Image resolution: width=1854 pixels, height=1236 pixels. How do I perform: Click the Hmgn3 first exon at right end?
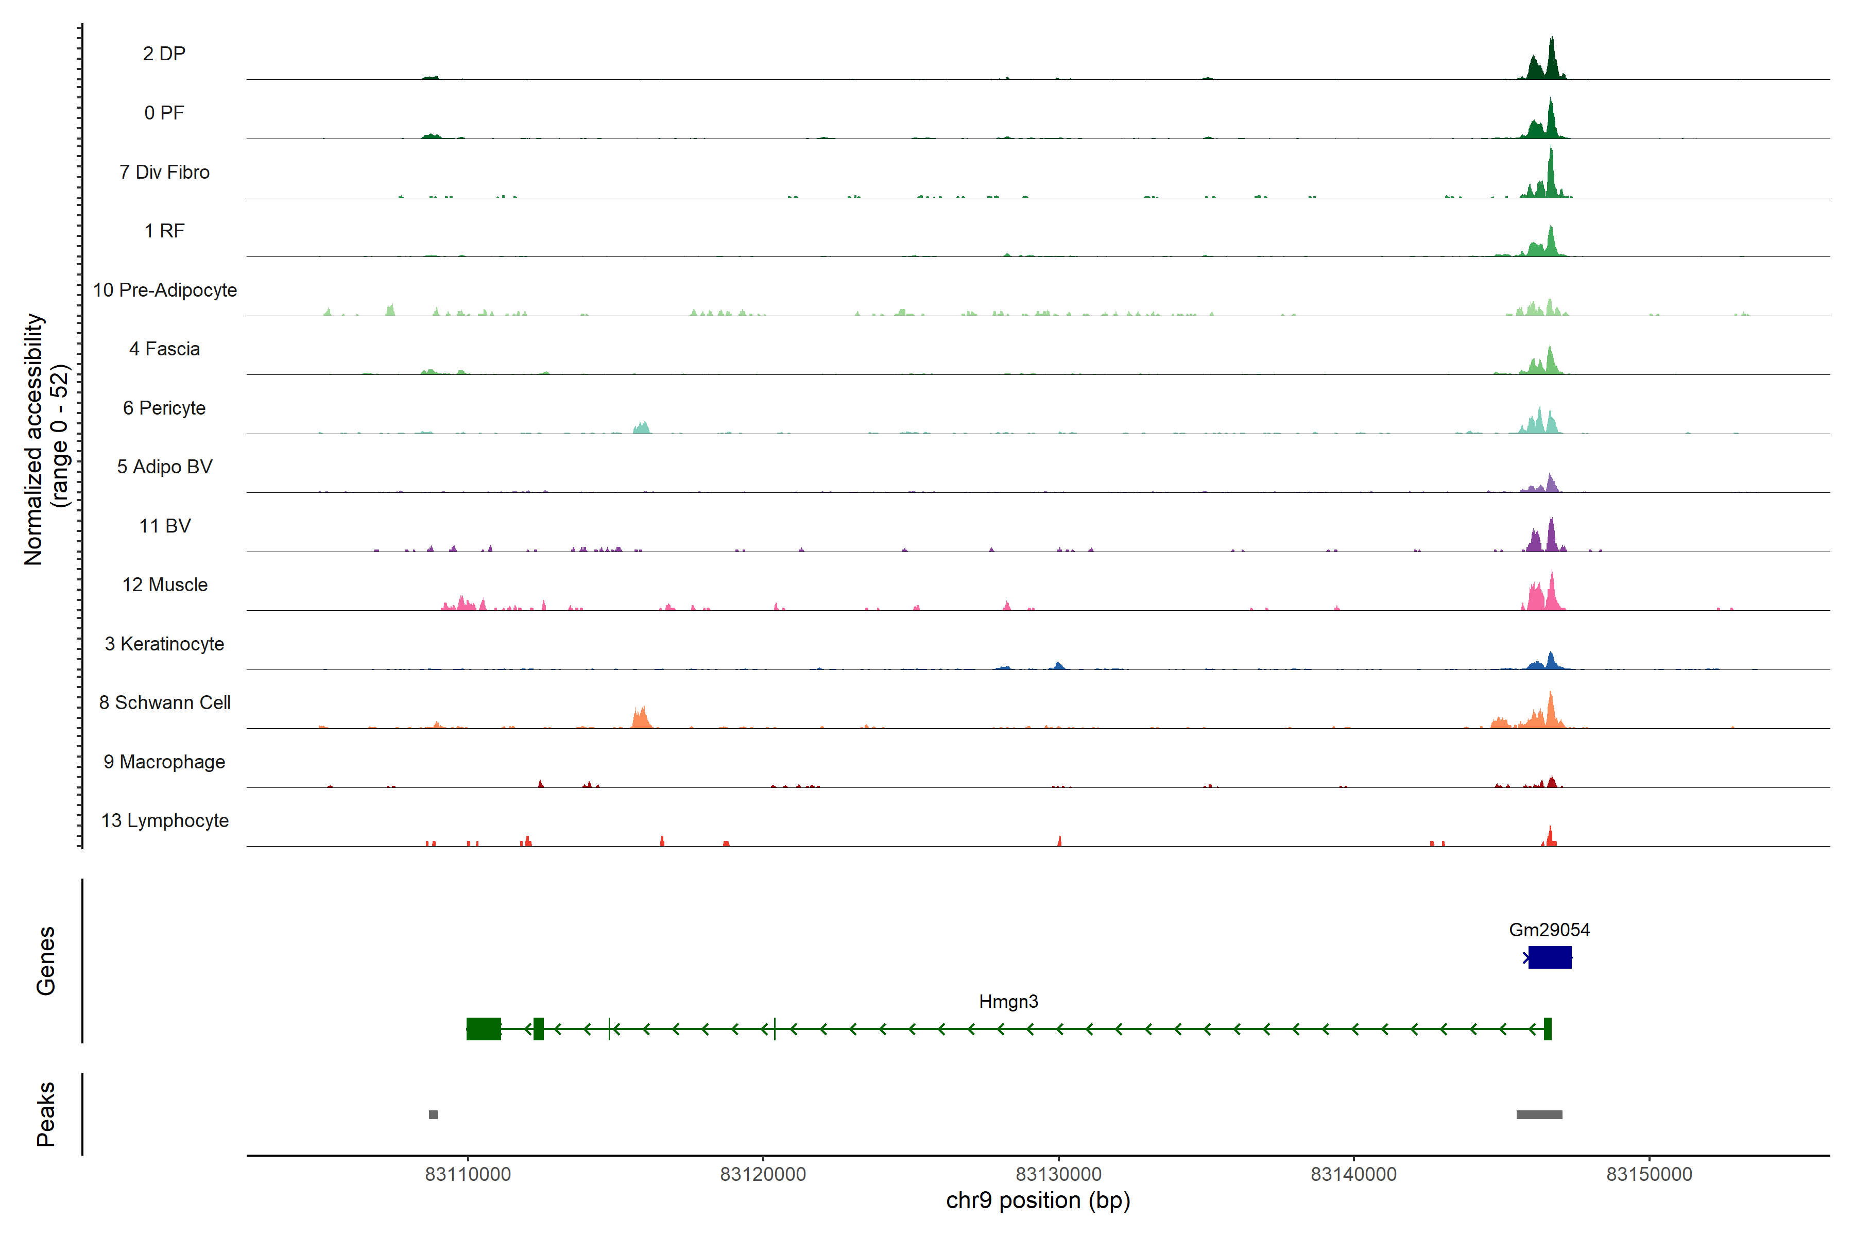point(1548,1028)
